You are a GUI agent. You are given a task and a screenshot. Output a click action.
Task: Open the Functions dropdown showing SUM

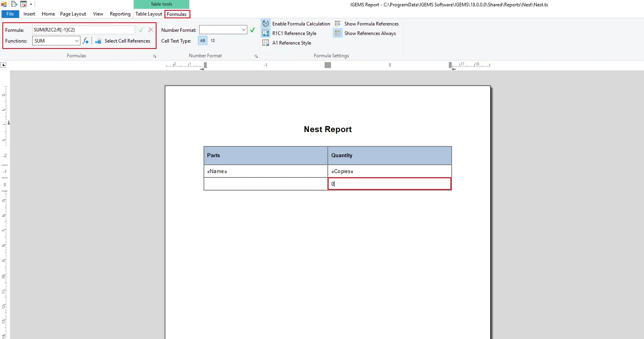pos(76,41)
